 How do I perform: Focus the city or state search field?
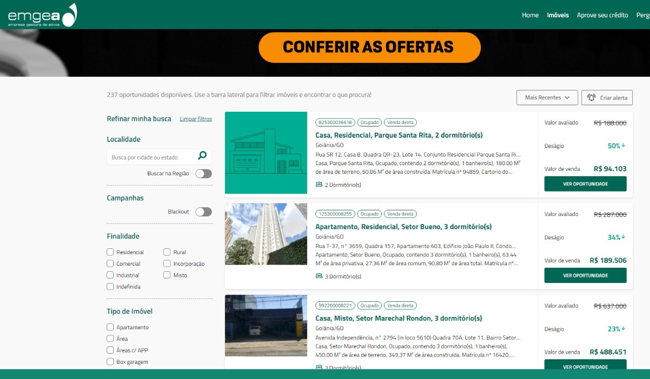[x=152, y=157]
